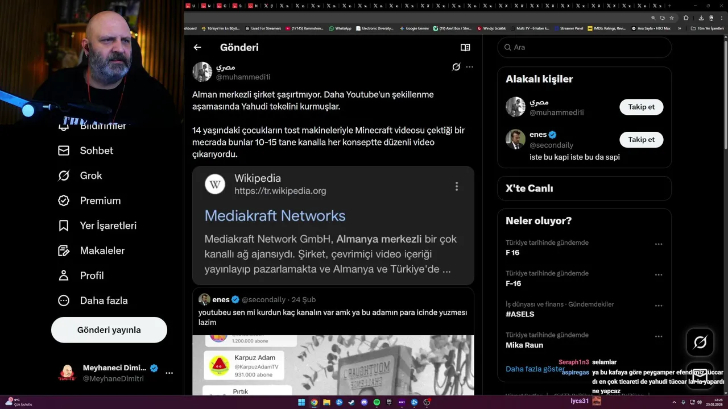Screen dimensions: 728x409
Task: Open Premium in the sidebar
Action: pyautogui.click(x=90, y=201)
